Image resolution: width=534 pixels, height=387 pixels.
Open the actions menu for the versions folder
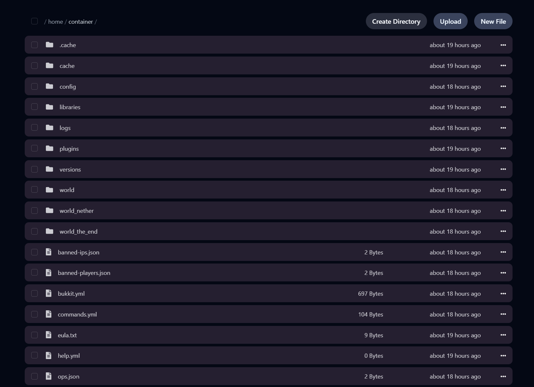coord(503,169)
